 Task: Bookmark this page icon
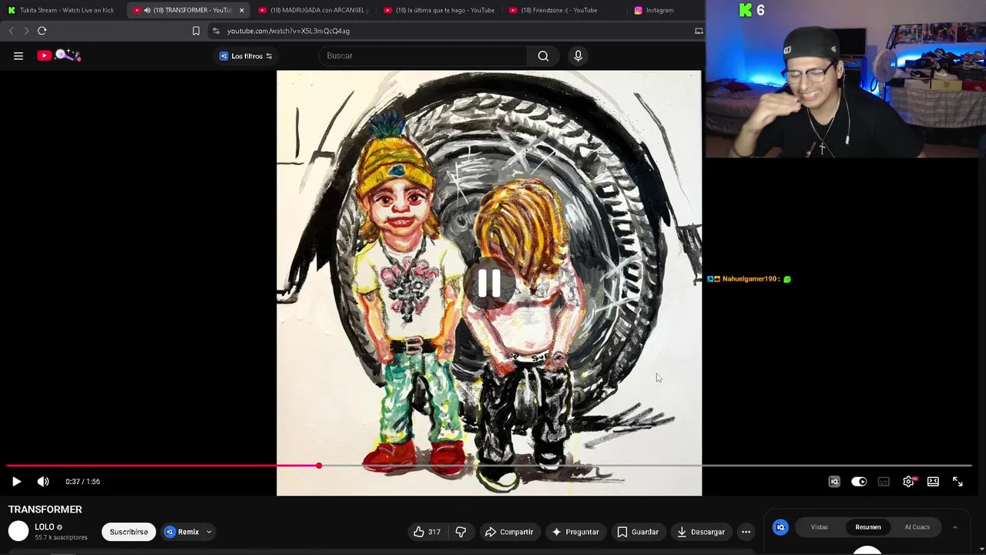point(196,31)
